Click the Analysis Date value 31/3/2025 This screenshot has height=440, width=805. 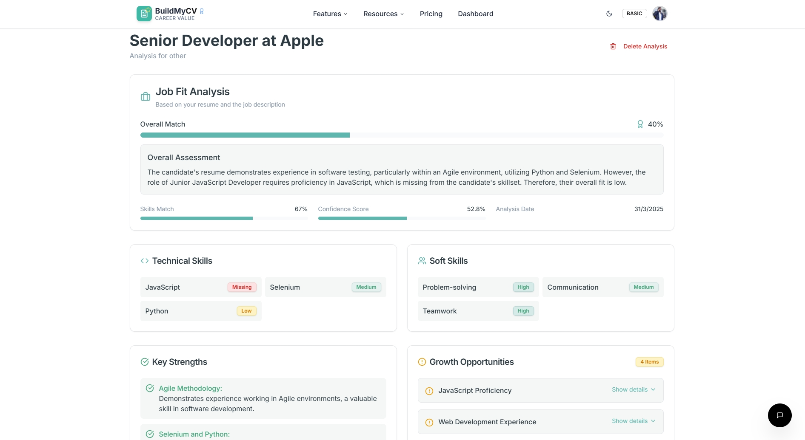point(649,209)
